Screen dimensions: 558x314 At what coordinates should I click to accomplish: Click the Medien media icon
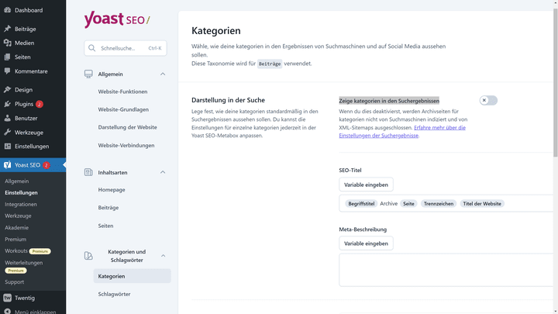[8, 43]
